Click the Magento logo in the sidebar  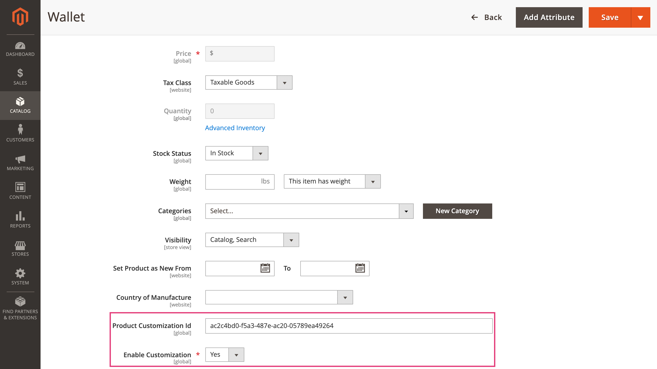point(20,16)
